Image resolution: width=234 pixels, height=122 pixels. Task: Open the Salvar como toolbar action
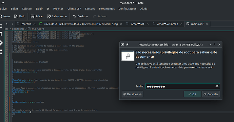point(57,16)
